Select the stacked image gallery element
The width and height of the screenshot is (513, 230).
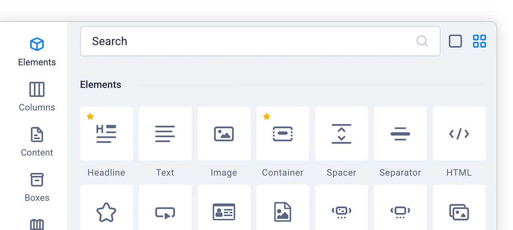[x=459, y=207]
